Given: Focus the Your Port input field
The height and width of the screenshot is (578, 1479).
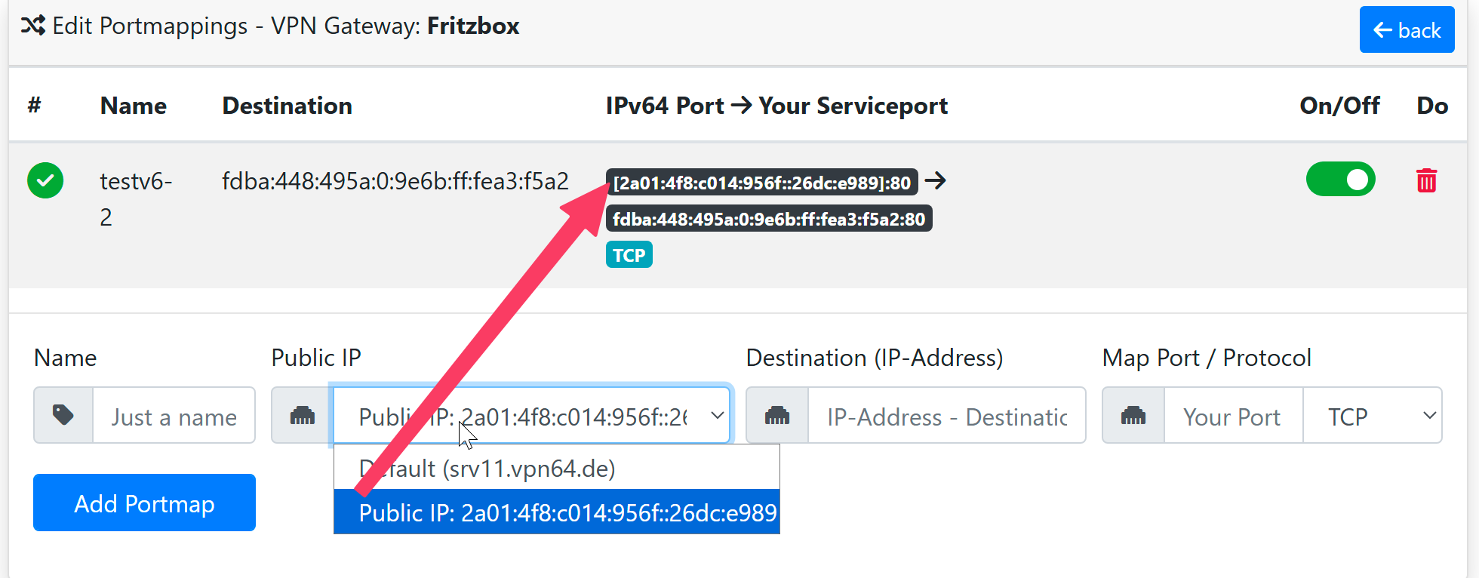Looking at the screenshot, I should (1232, 415).
